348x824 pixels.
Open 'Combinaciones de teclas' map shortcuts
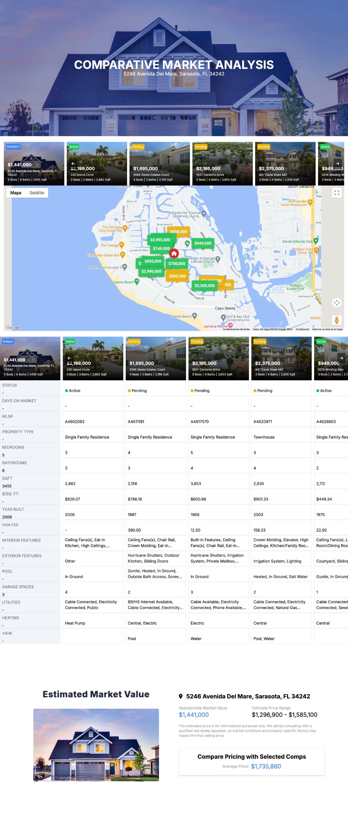(x=236, y=329)
